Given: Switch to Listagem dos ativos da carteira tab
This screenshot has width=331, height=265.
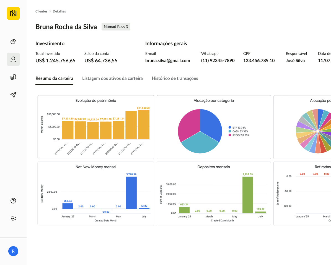Looking at the screenshot, I should (x=113, y=78).
